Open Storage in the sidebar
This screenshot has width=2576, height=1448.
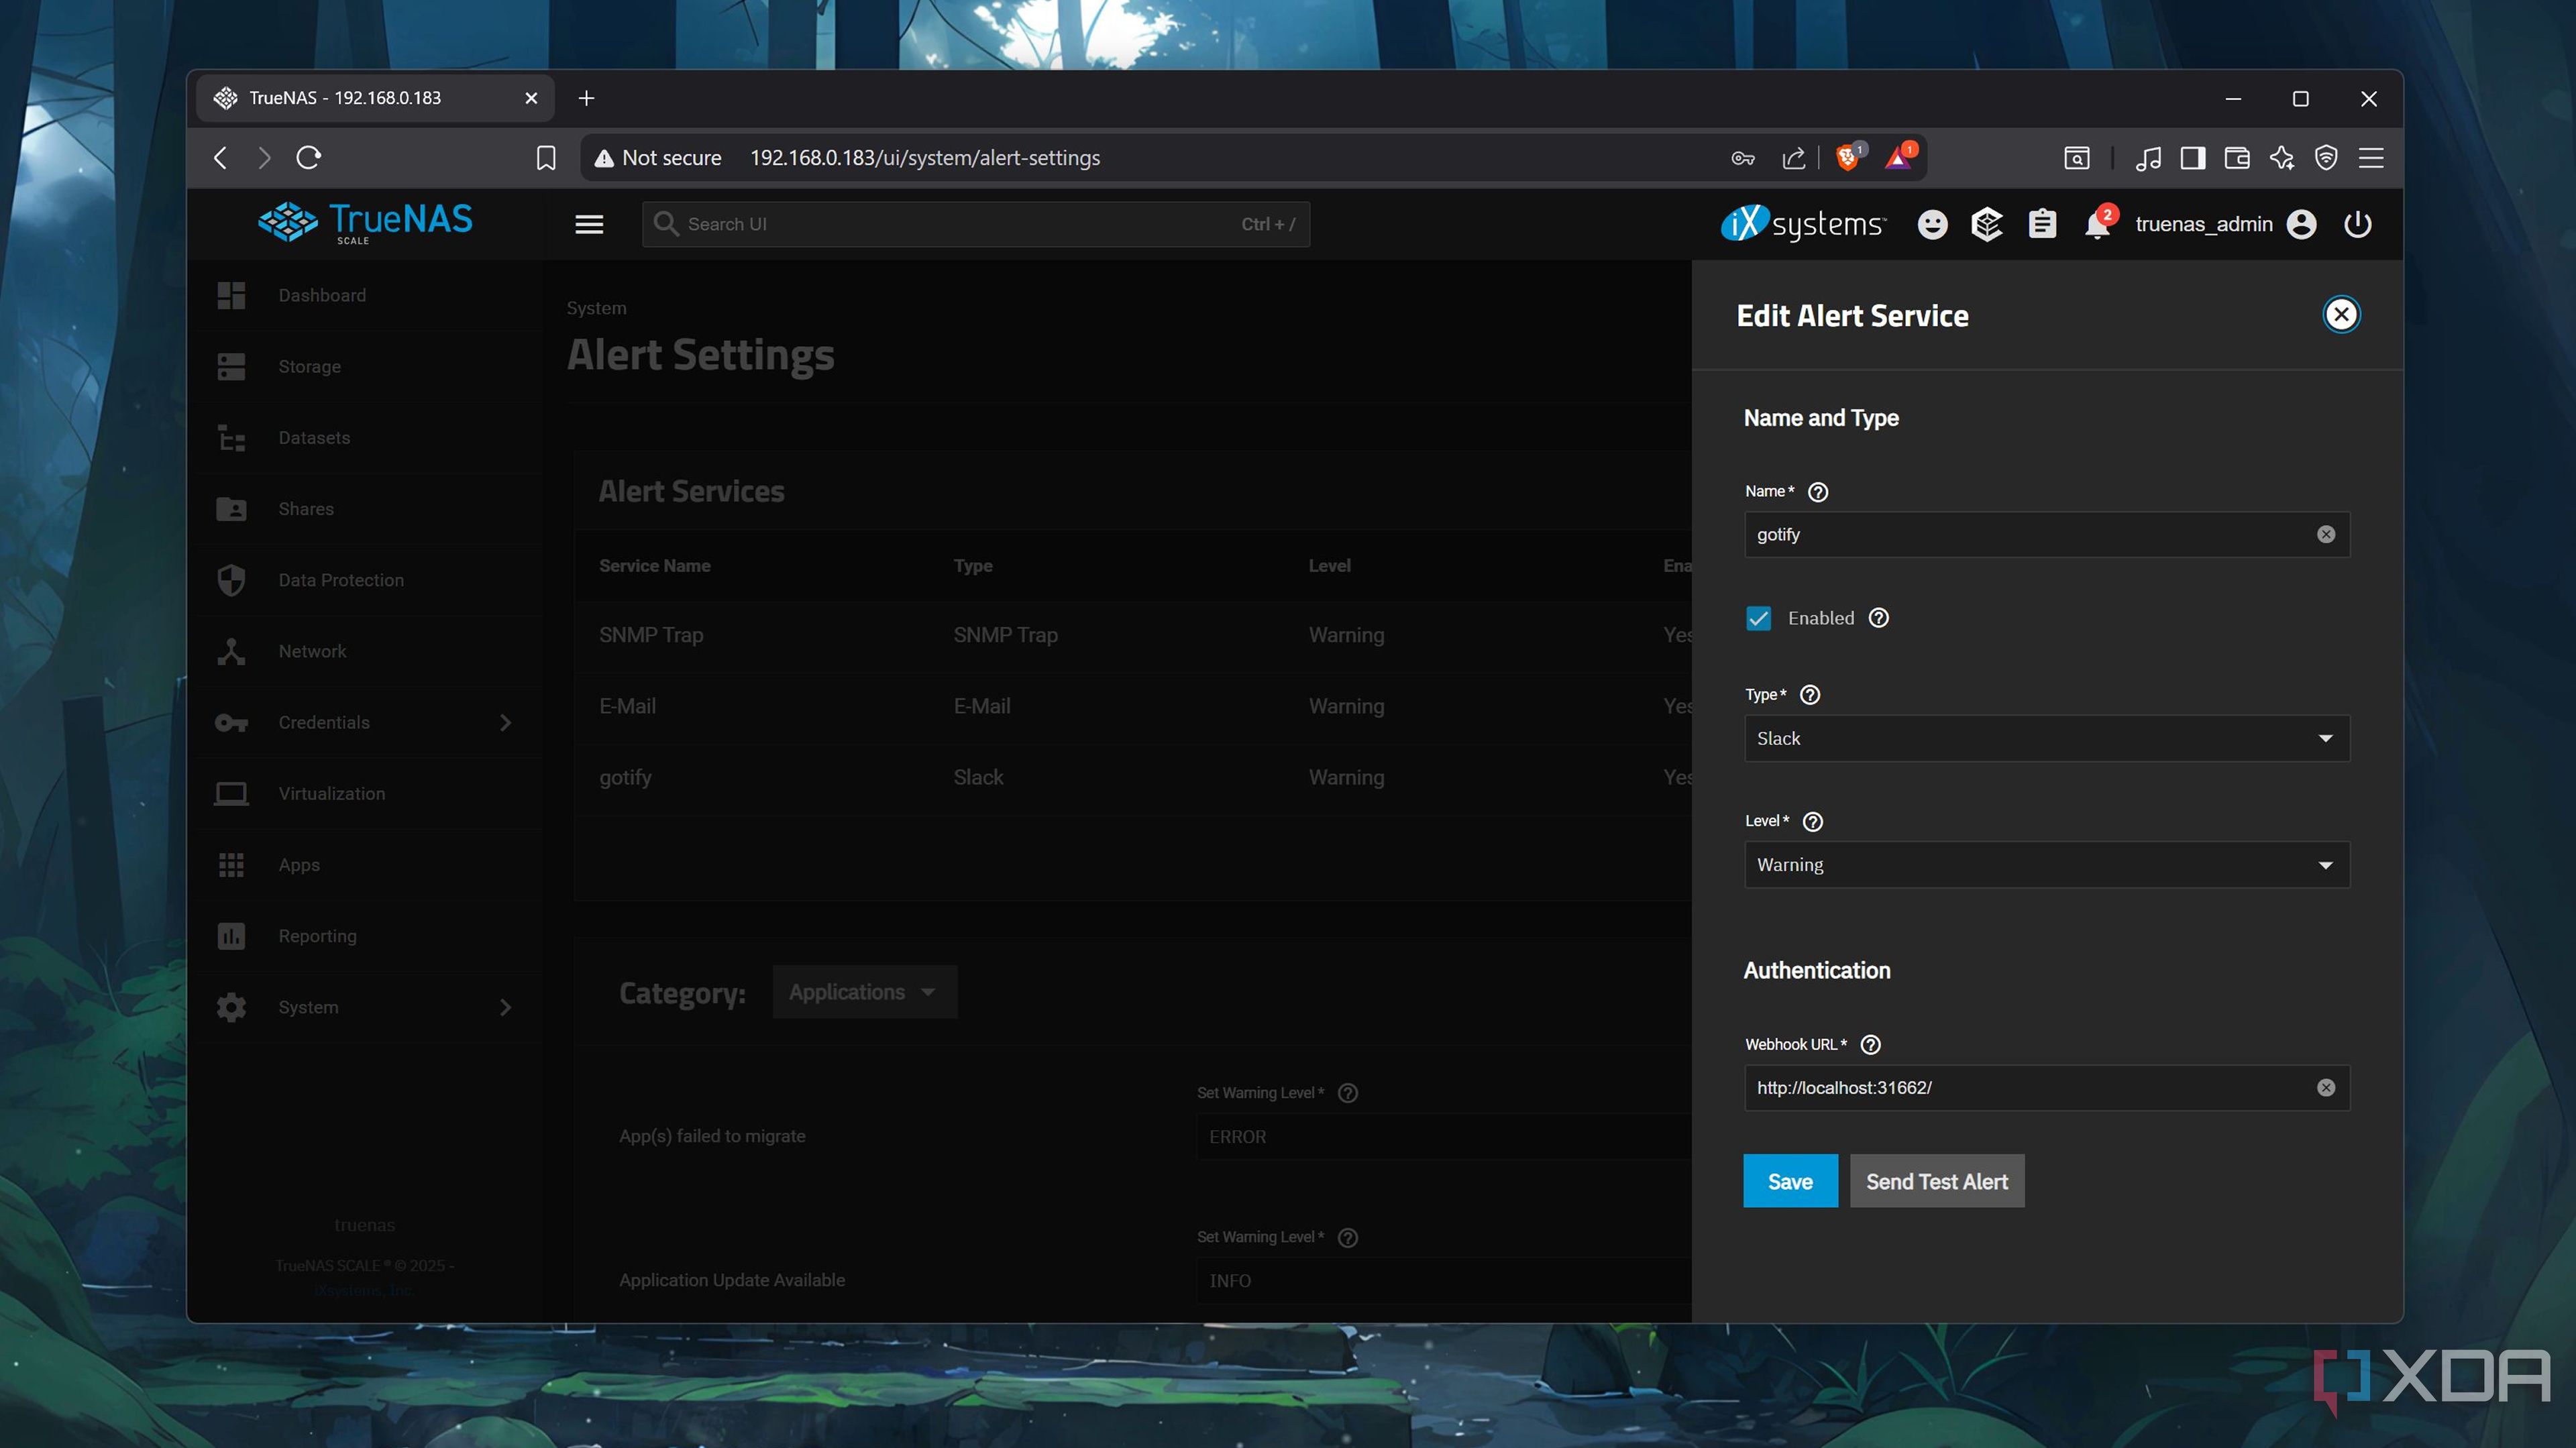point(365,366)
